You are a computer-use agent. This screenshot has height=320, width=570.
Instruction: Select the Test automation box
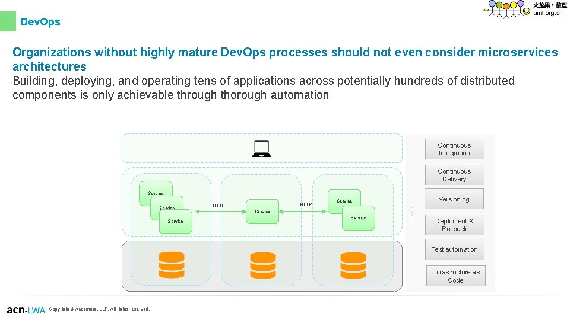[454, 249]
